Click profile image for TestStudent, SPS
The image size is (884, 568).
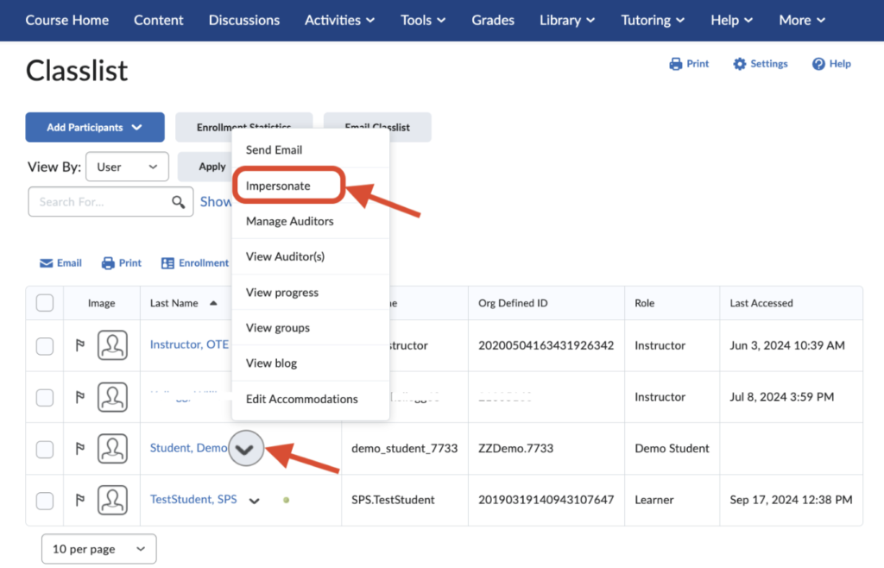click(x=112, y=500)
